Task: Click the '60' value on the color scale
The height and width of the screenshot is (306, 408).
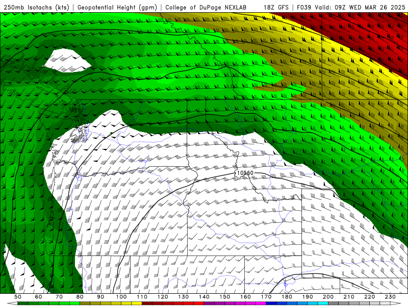Action: (x=38, y=297)
